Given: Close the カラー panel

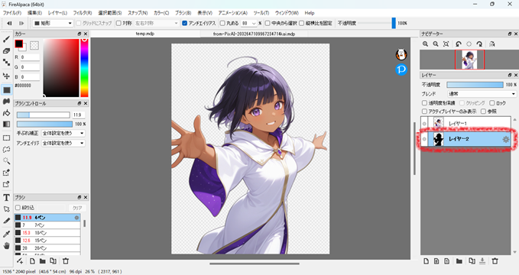Looking at the screenshot, I should [x=86, y=34].
